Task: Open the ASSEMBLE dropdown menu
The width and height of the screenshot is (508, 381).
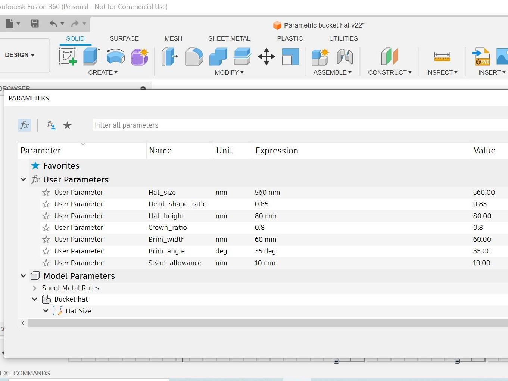Action: tap(333, 72)
